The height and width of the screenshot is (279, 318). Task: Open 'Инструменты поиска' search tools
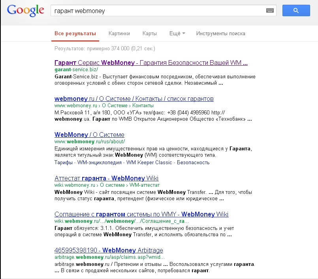[220, 34]
